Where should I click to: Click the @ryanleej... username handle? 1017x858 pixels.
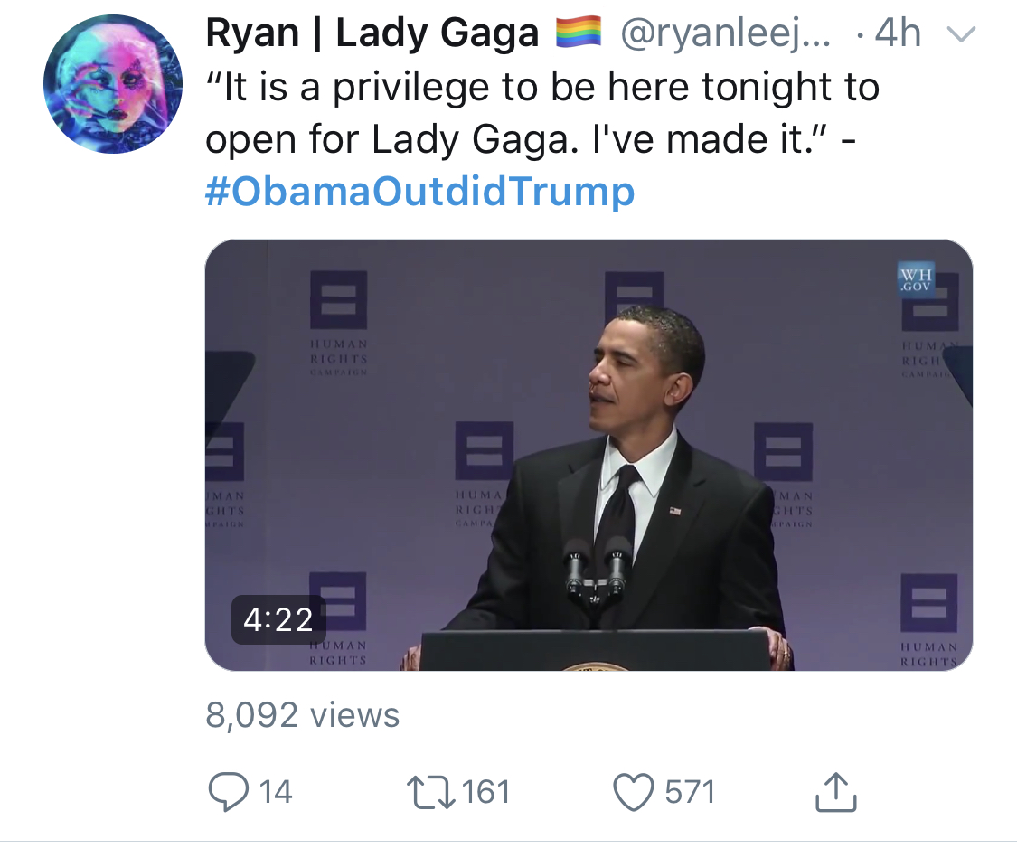[725, 33]
